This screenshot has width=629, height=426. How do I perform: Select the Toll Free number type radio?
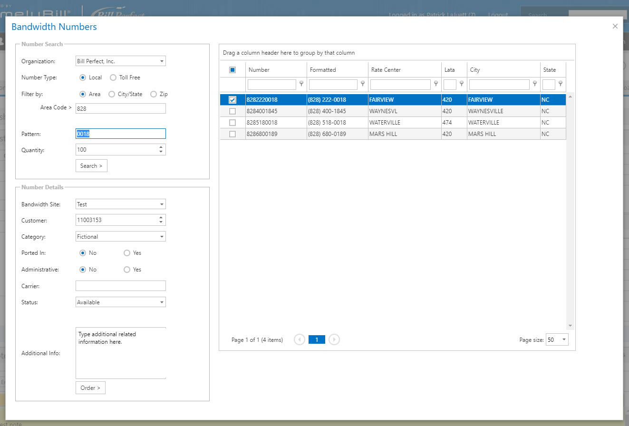(113, 77)
